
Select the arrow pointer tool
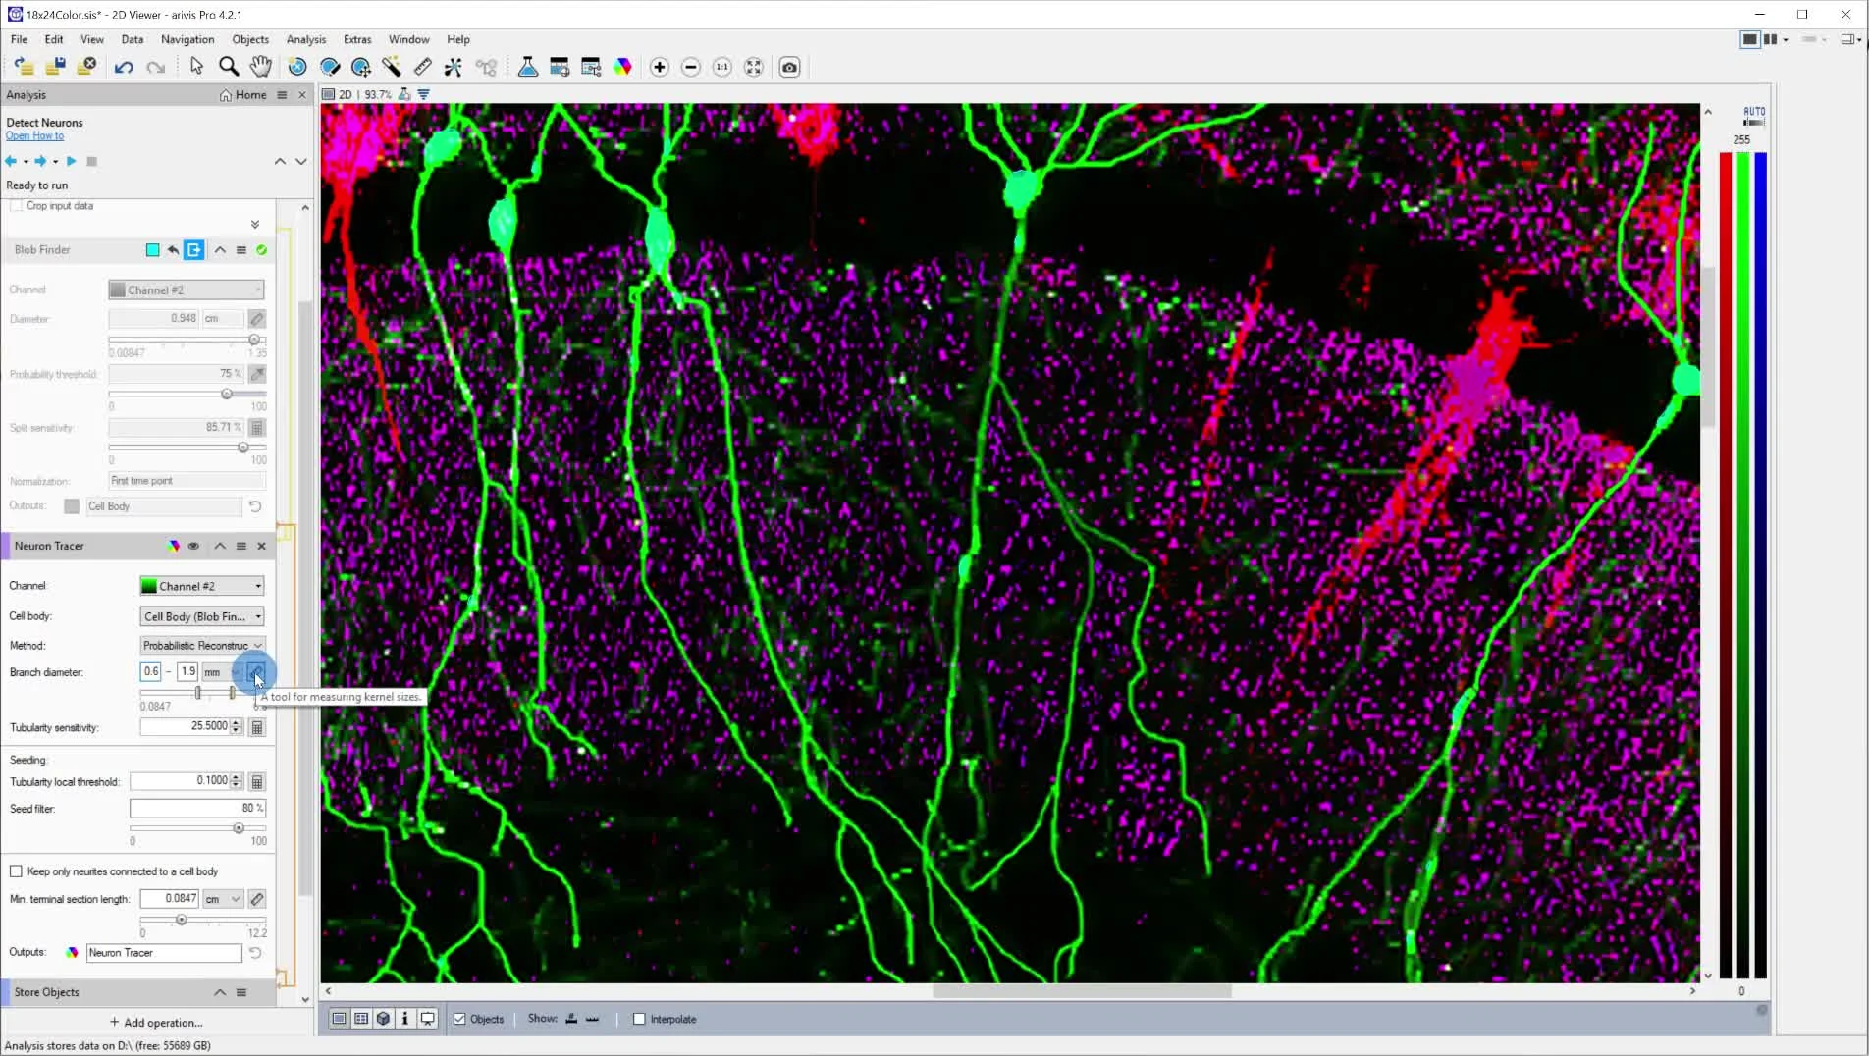click(x=196, y=67)
